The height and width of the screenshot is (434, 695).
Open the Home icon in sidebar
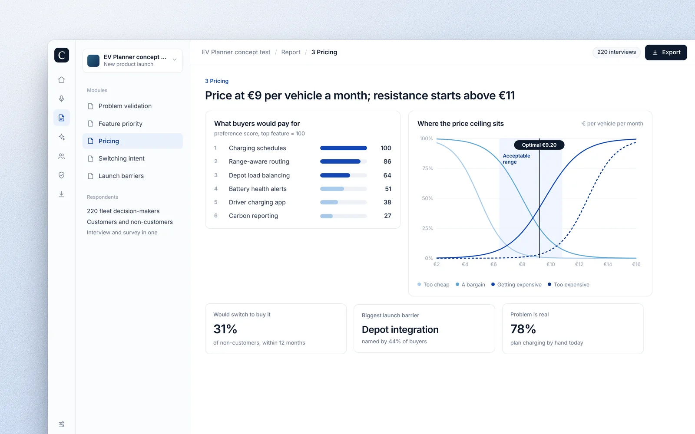62,80
